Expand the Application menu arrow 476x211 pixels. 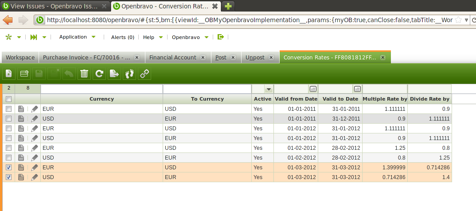[x=94, y=37]
